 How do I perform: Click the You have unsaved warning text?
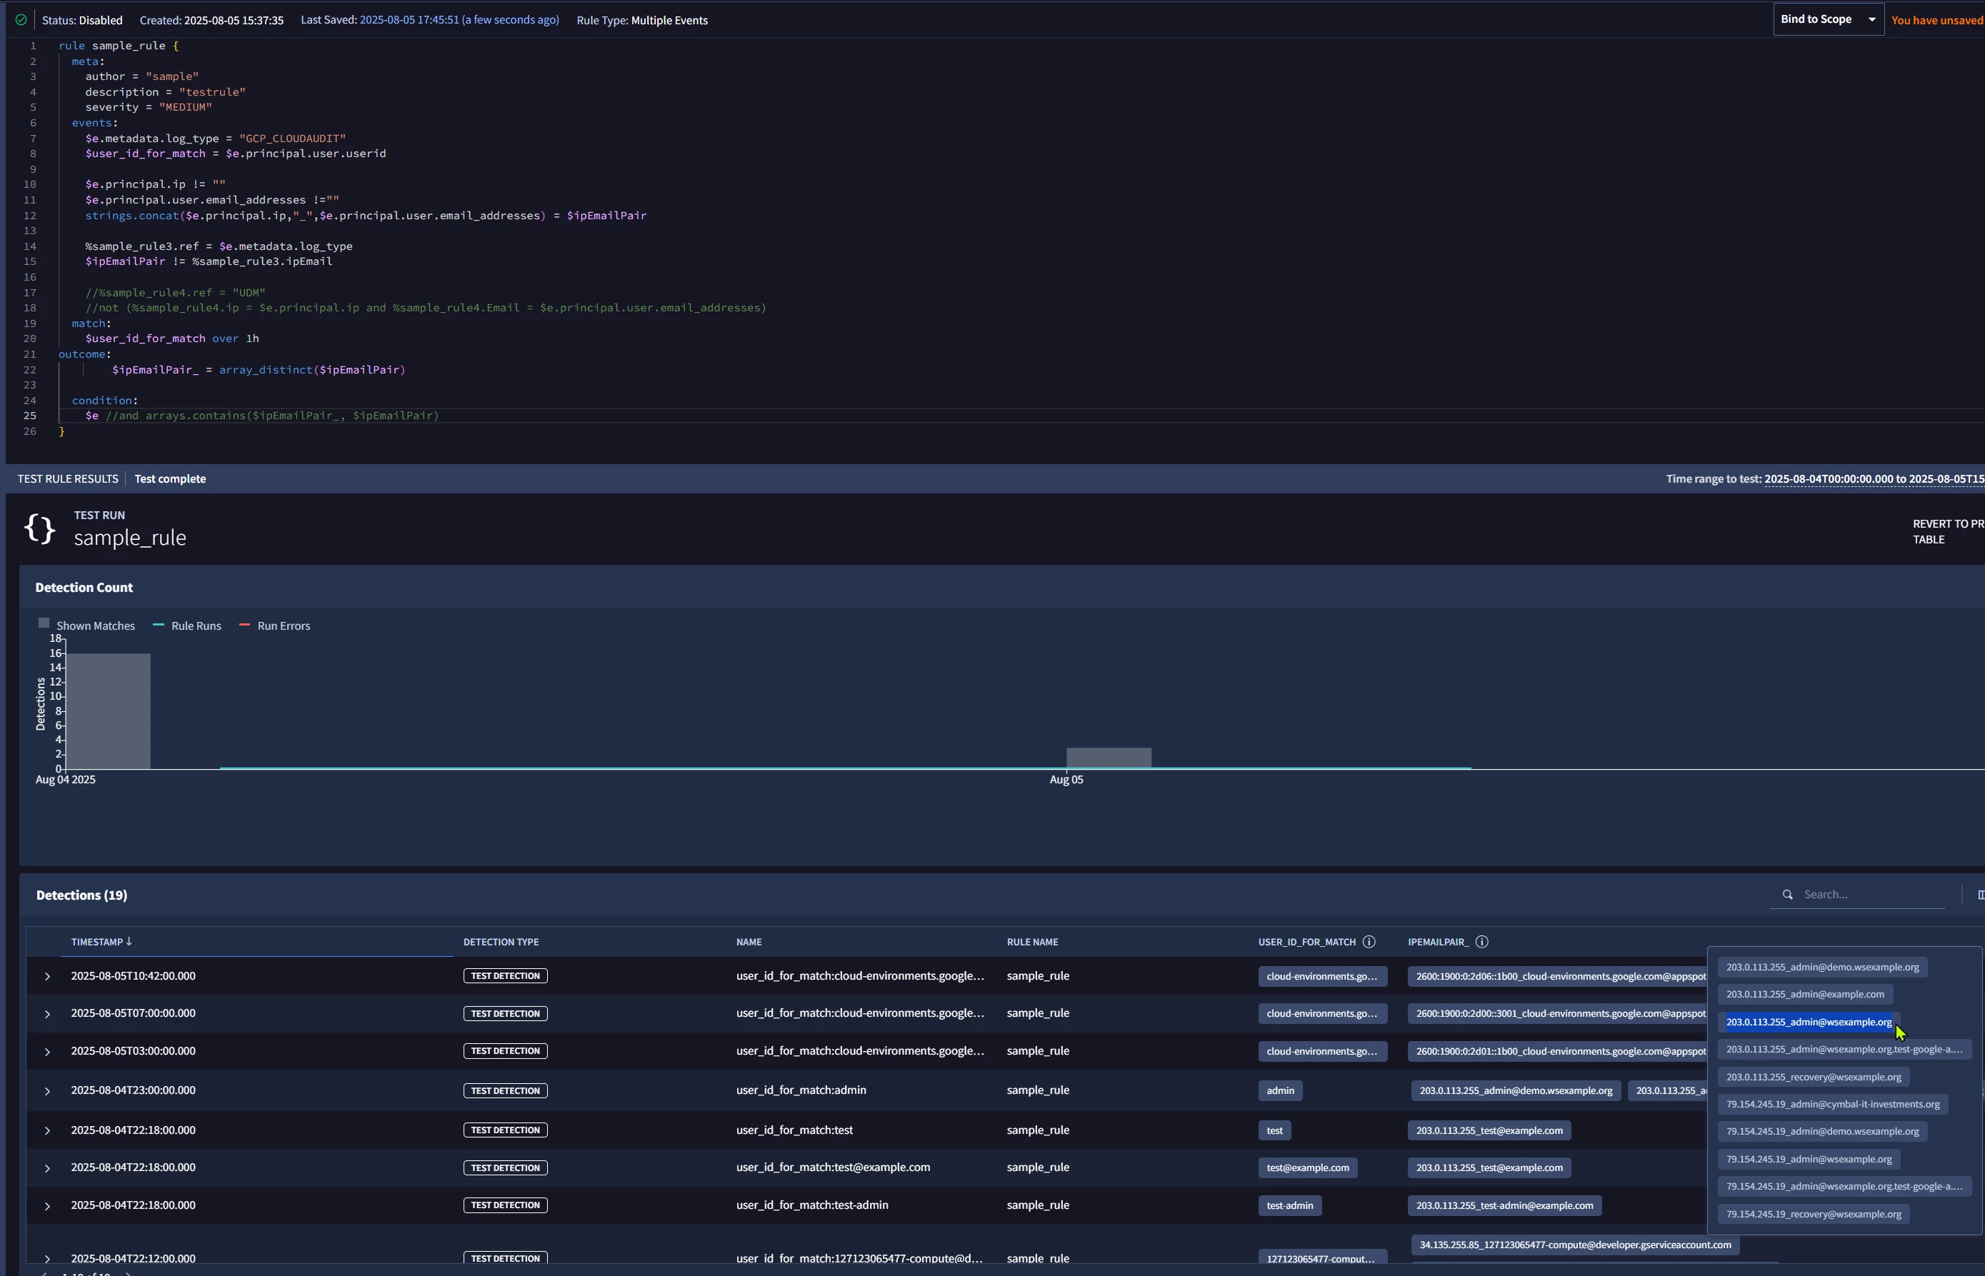click(x=1937, y=20)
